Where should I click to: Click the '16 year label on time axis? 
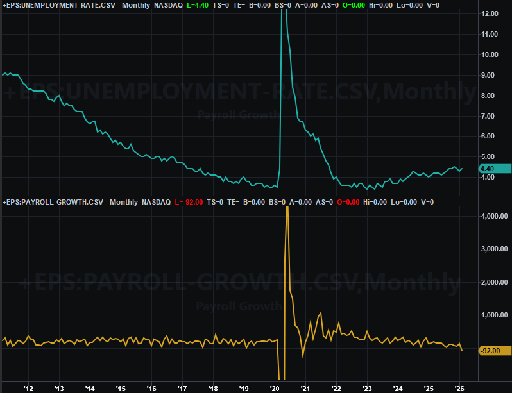(x=151, y=388)
